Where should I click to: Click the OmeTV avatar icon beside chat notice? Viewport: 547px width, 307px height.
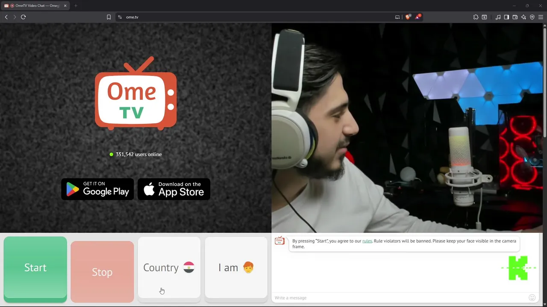click(279, 241)
